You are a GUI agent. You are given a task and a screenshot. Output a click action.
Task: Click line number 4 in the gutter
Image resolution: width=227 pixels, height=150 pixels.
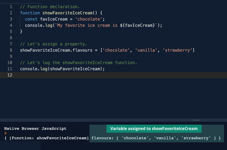click(x=11, y=25)
